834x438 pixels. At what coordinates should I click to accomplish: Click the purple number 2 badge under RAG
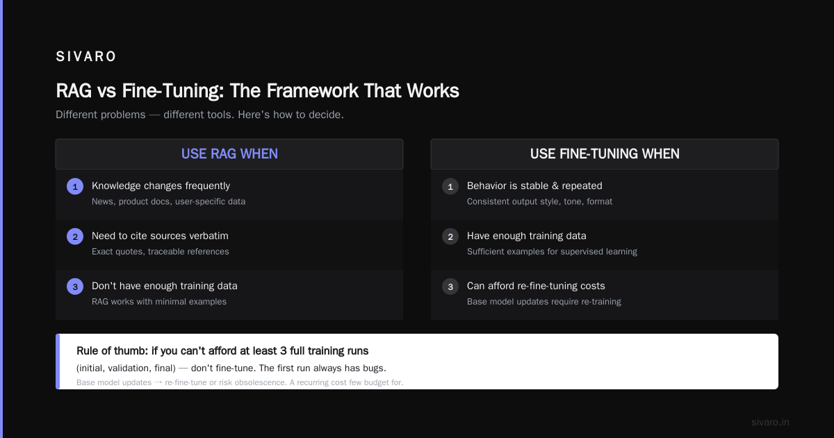[75, 236]
